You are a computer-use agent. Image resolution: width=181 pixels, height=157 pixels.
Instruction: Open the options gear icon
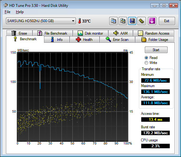point(141,21)
